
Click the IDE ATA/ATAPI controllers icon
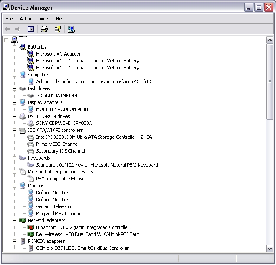[x=23, y=131]
